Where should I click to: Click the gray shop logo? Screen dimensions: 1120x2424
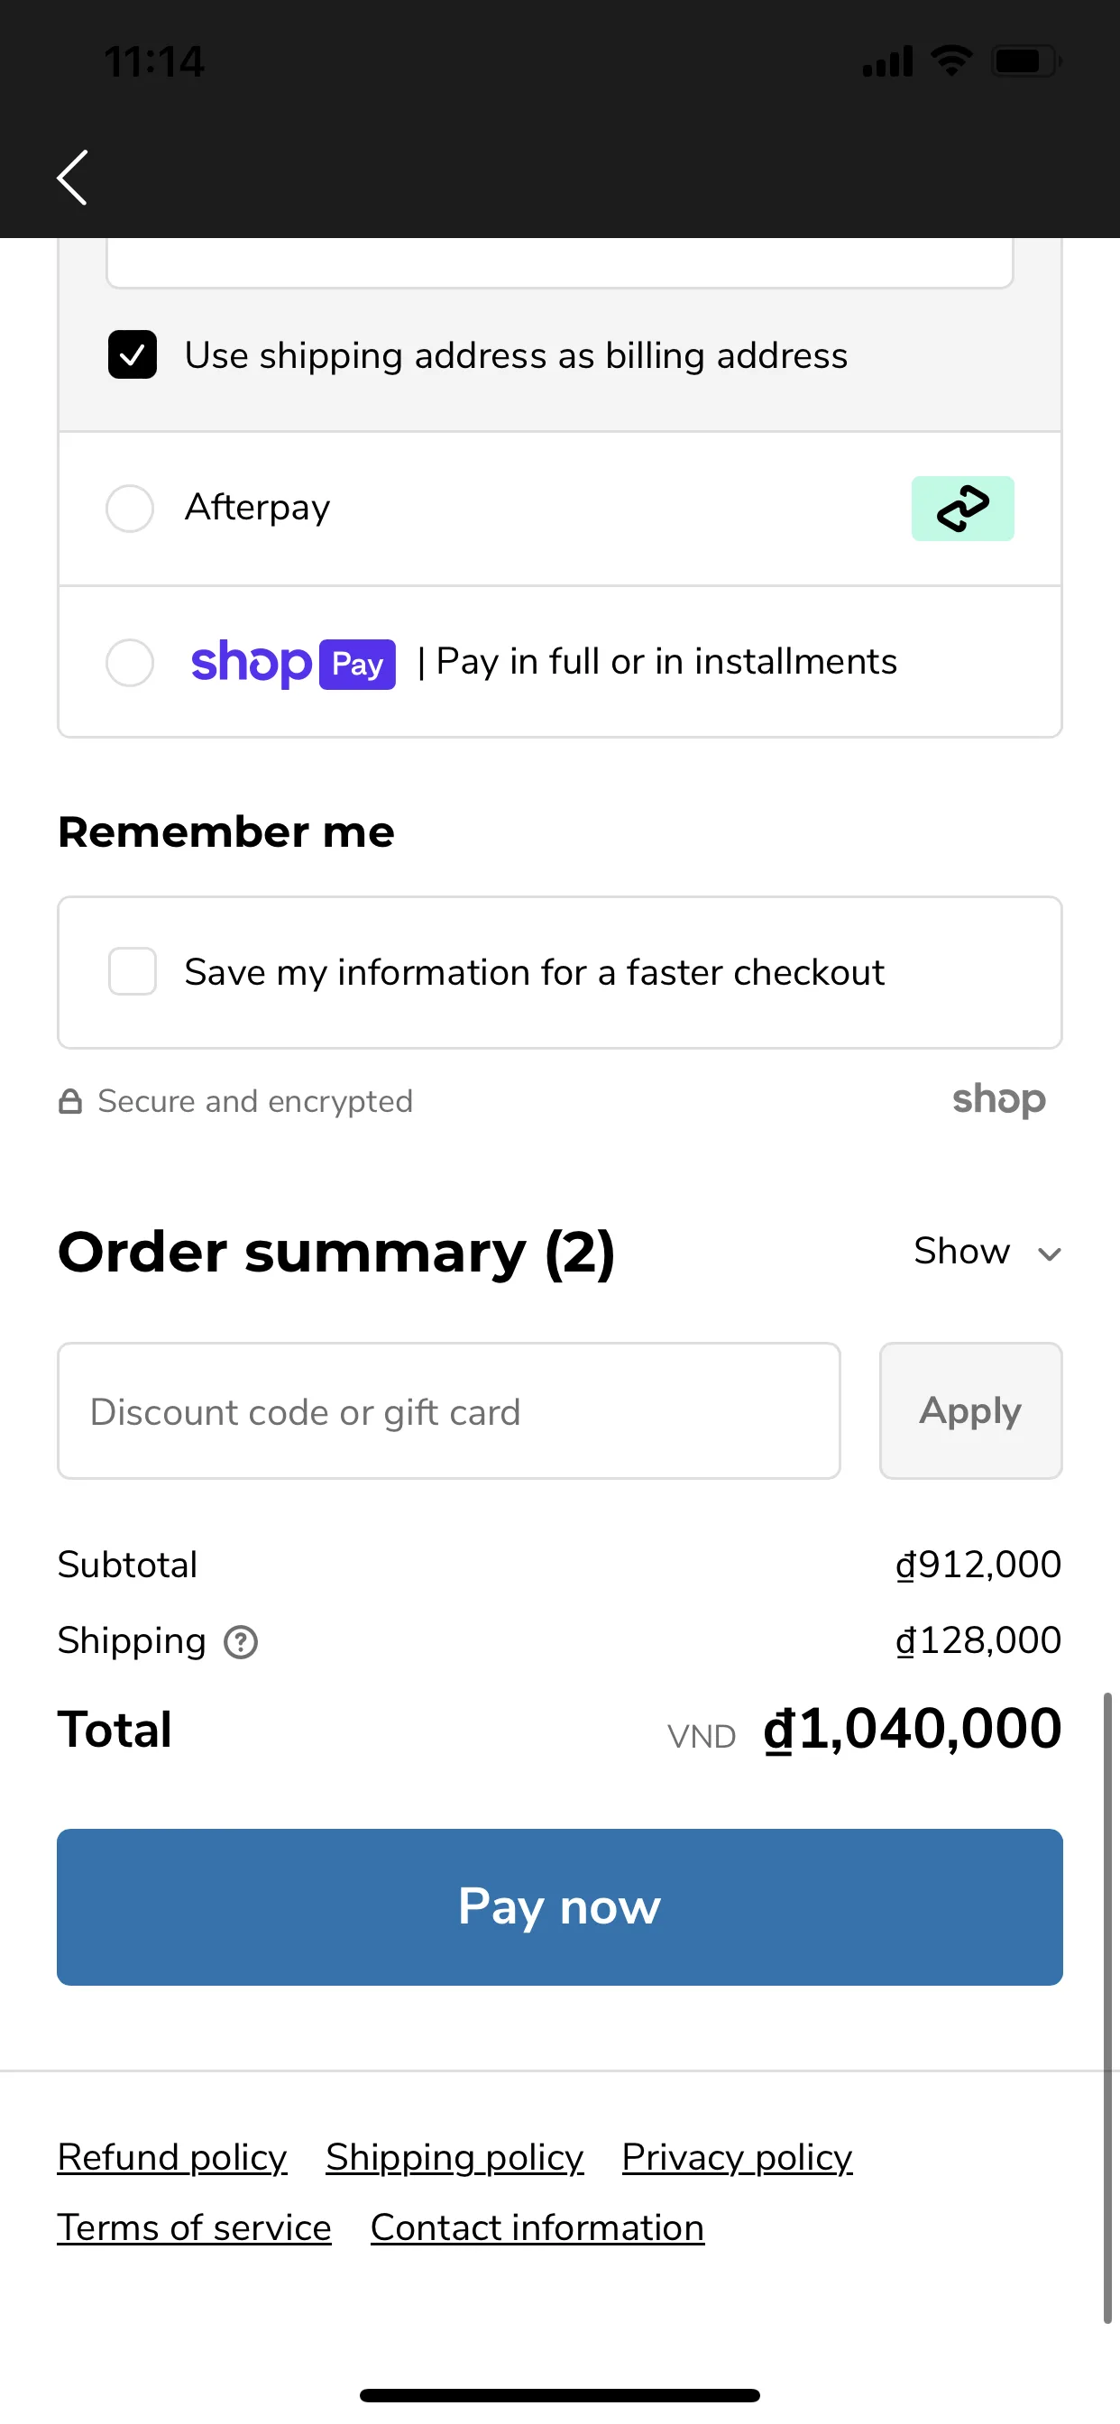(998, 1099)
